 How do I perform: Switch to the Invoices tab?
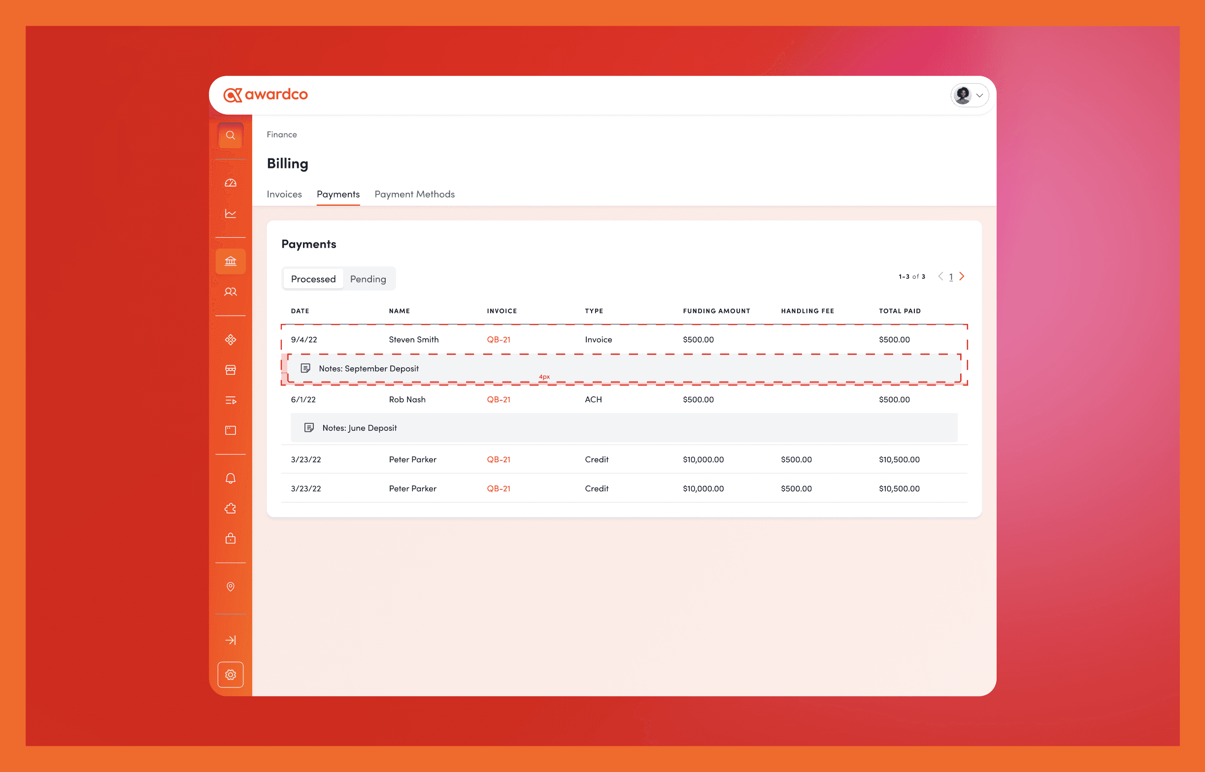284,194
